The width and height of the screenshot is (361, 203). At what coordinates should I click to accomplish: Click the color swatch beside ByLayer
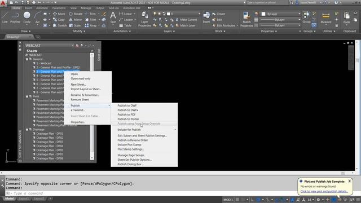(263, 14)
